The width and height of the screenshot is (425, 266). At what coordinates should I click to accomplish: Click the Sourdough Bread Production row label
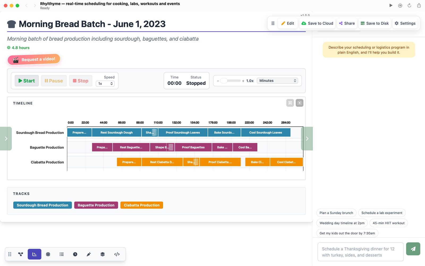point(40,133)
